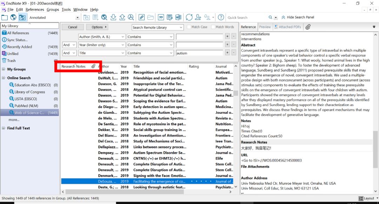The height and width of the screenshot is (204, 379).
Task: Click Format Bibliography icon
Action: pyautogui.click(x=170, y=17)
